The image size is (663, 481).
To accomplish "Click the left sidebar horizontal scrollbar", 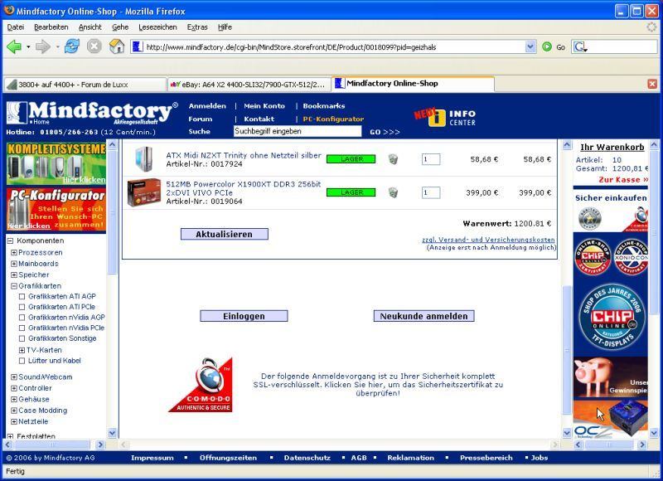I will click(x=52, y=445).
